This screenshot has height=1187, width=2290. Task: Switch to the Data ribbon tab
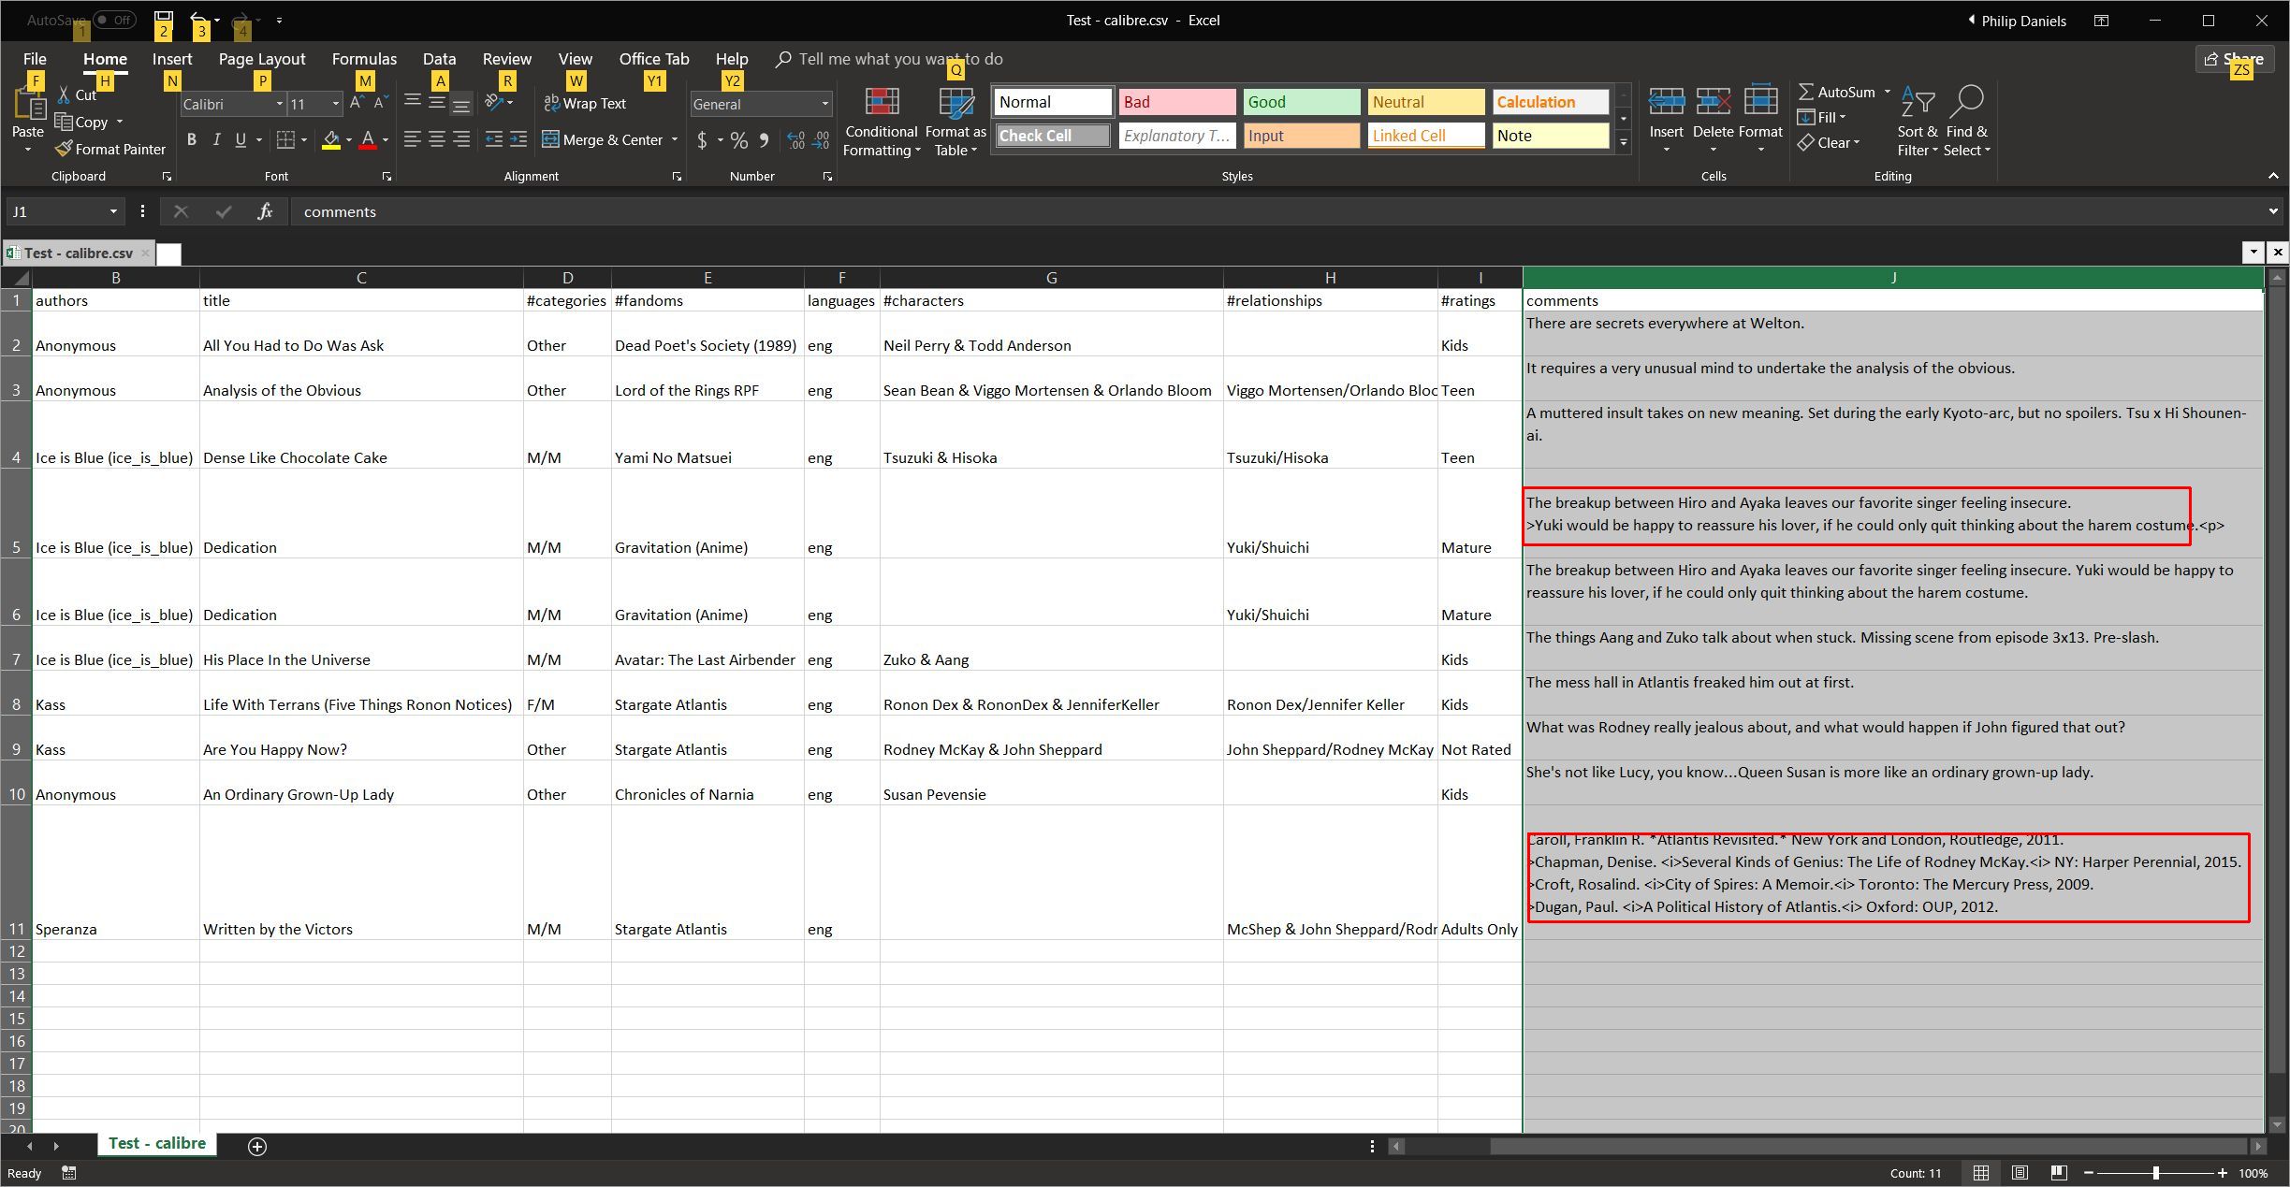pyautogui.click(x=439, y=59)
